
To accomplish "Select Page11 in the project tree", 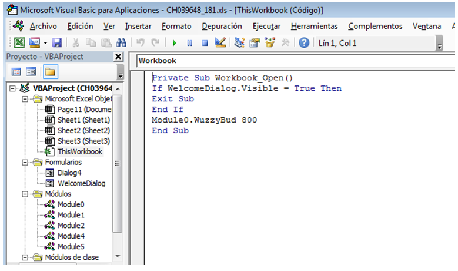I will tap(85, 110).
